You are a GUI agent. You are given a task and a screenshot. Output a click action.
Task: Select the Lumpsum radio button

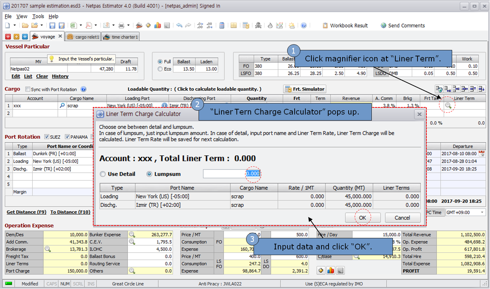[x=149, y=174]
